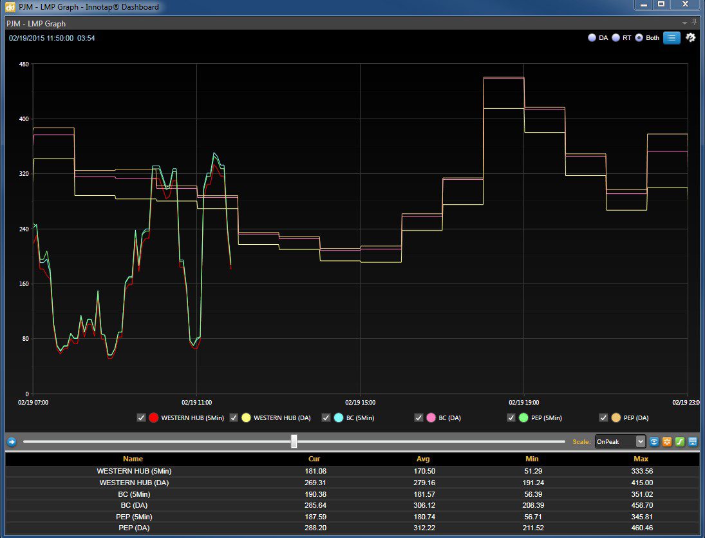The height and width of the screenshot is (538, 705).
Task: Click the blue arrow play button
Action: (12, 442)
